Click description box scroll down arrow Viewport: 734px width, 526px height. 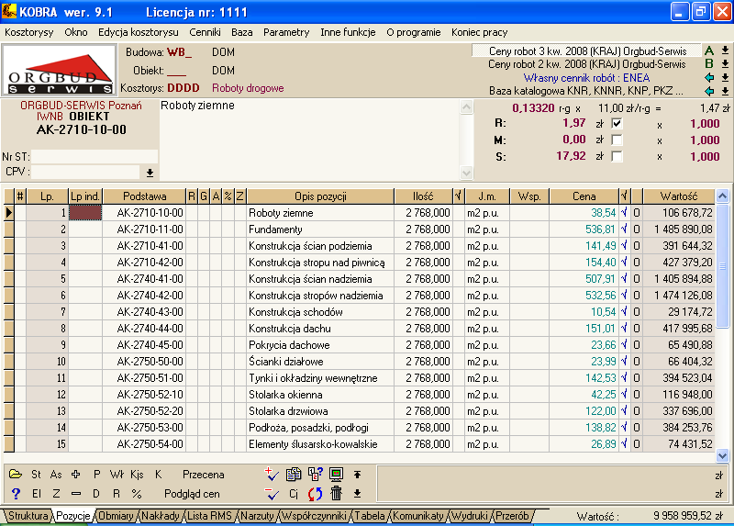point(466,173)
